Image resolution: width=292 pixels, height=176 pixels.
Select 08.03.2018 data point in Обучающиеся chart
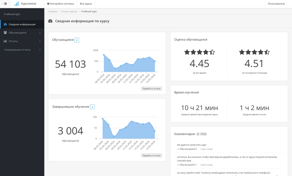(x=115, y=69)
